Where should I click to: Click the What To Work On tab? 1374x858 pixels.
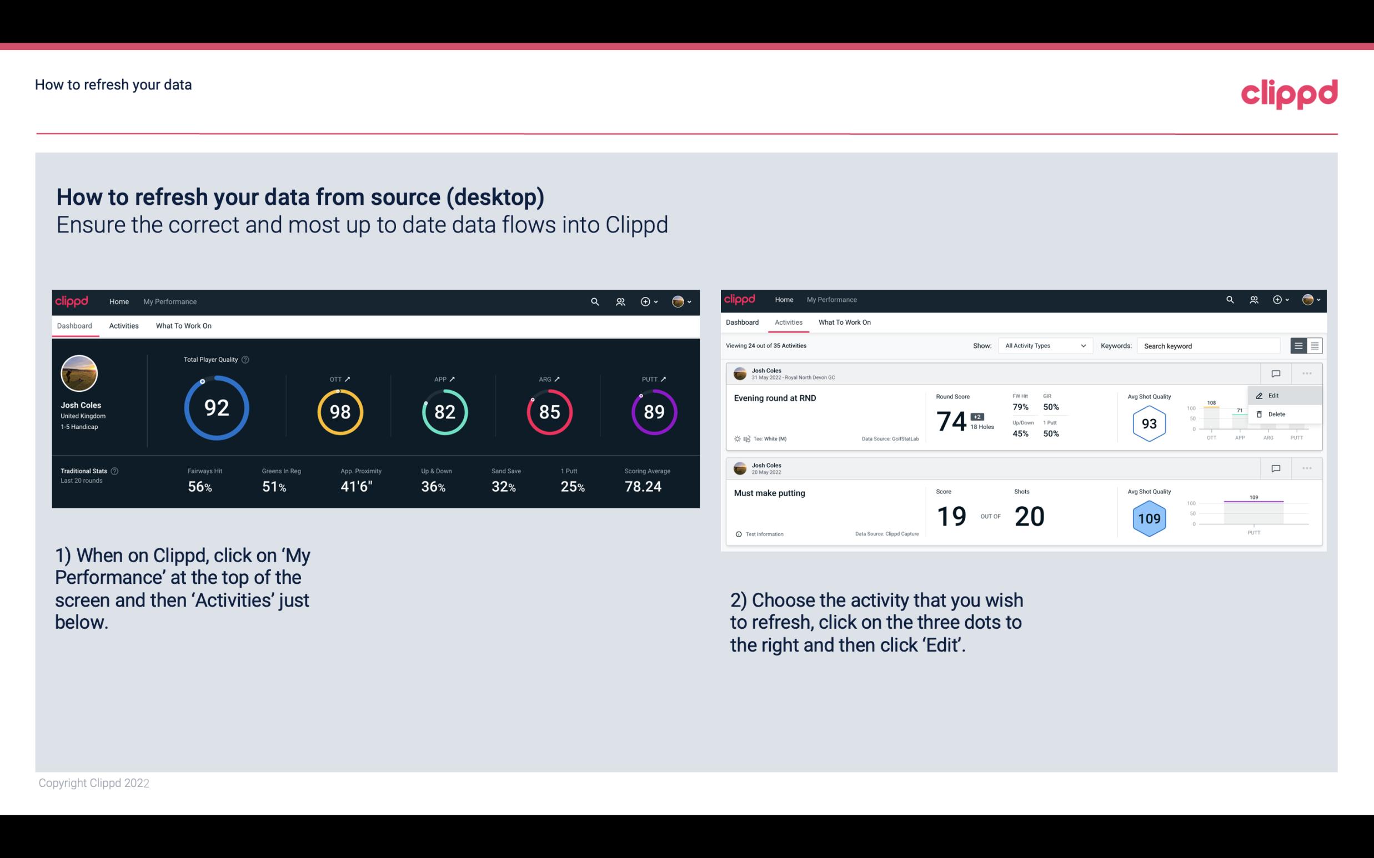(x=183, y=325)
